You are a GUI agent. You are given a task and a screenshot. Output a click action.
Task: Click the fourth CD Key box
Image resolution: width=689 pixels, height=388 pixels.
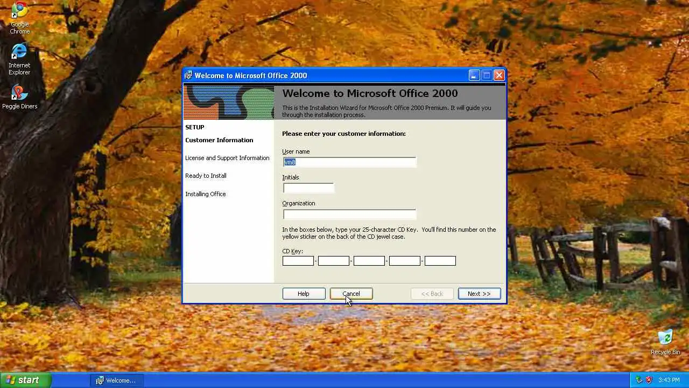point(405,261)
